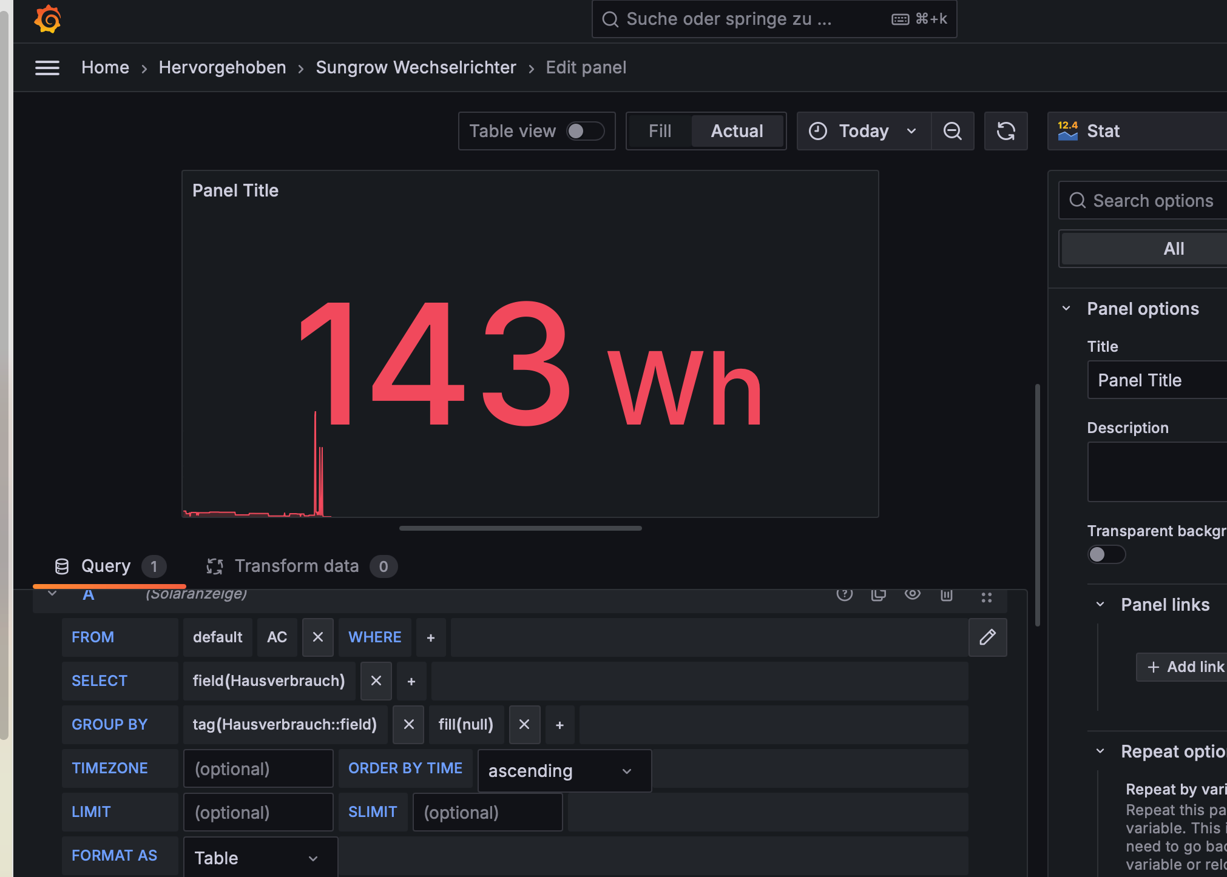Click the query editor pencil edit icon
The width and height of the screenshot is (1227, 877).
click(x=987, y=637)
